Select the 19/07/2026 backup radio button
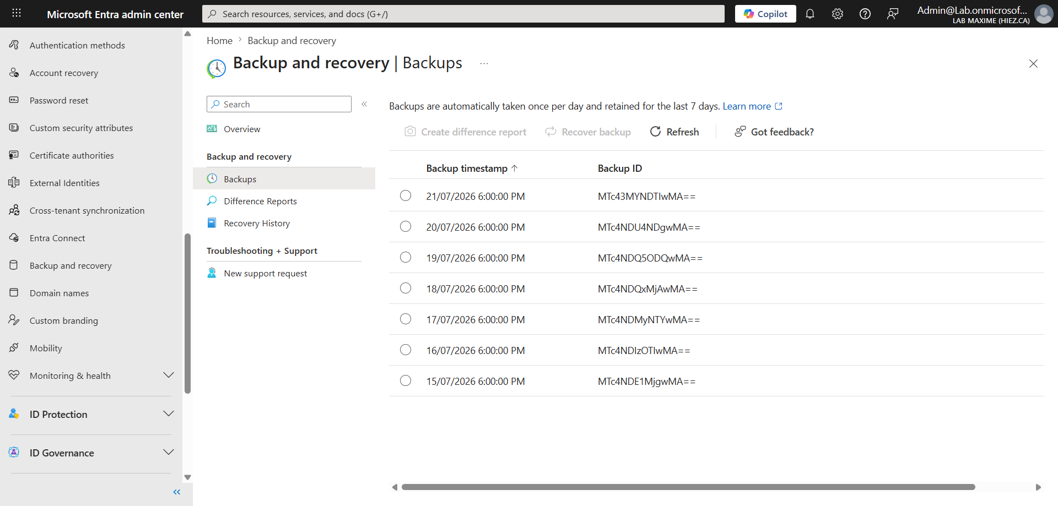1058x506 pixels. 406,257
